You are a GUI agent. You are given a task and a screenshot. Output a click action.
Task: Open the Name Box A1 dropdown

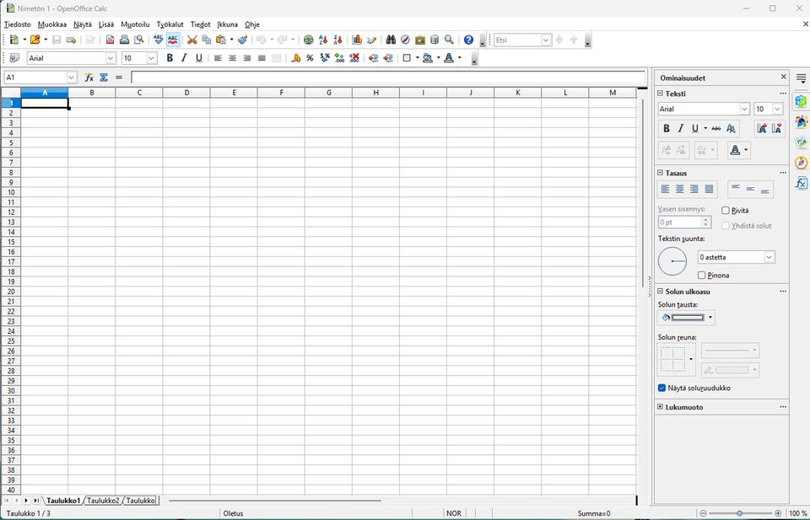pyautogui.click(x=71, y=78)
